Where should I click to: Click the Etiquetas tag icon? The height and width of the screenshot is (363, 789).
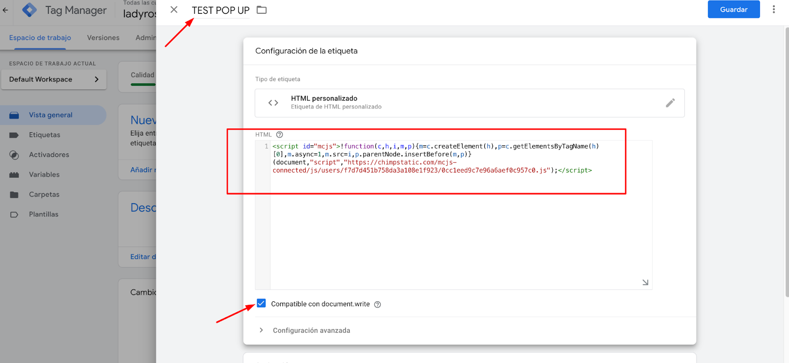coord(14,135)
